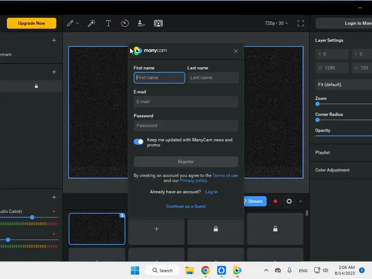Open the 720p 30 resolution dropdown

tap(276, 23)
